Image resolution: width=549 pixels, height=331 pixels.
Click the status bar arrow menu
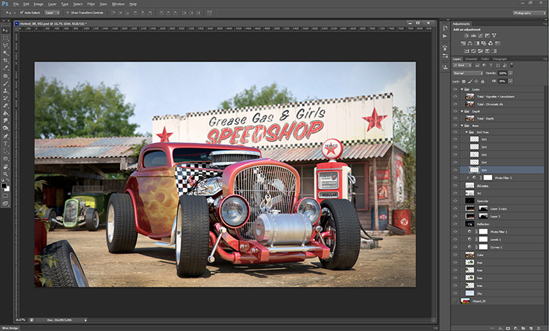[x=86, y=320]
